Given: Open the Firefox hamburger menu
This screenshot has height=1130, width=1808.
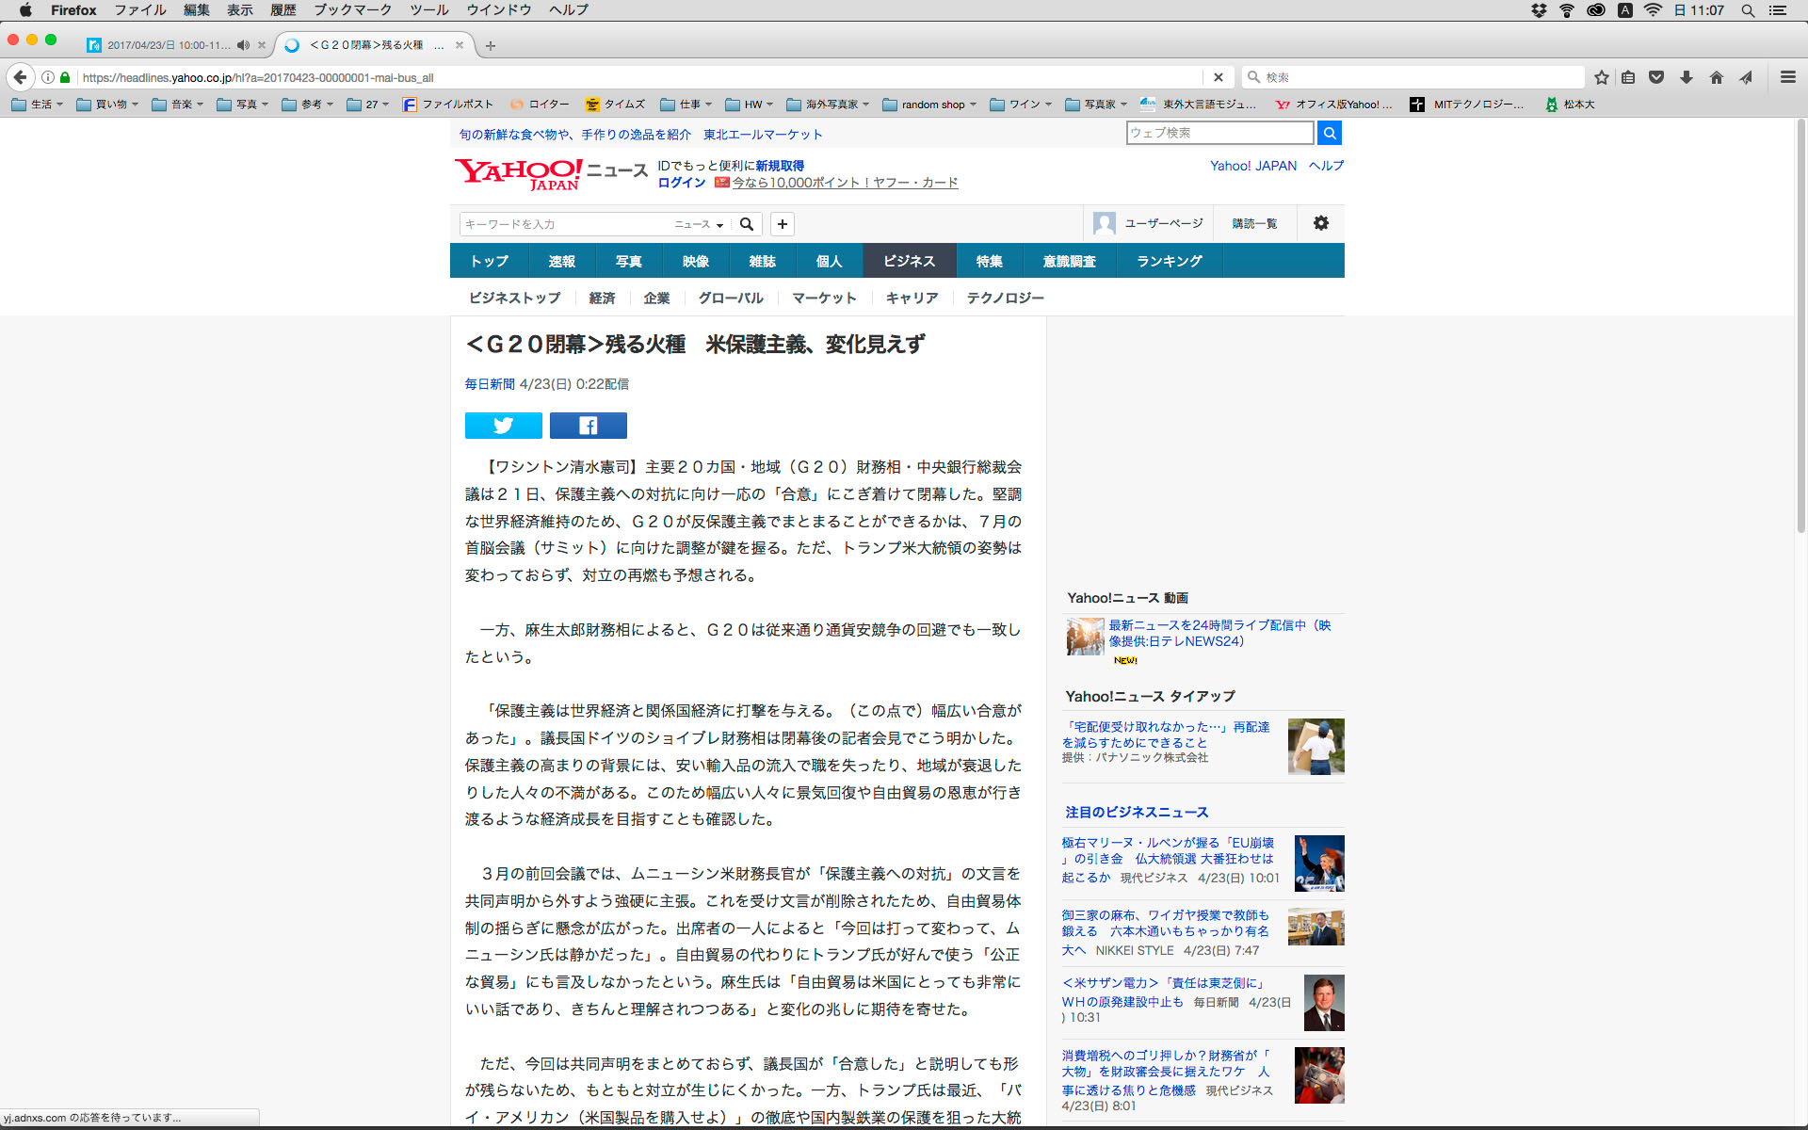Looking at the screenshot, I should click(x=1787, y=77).
